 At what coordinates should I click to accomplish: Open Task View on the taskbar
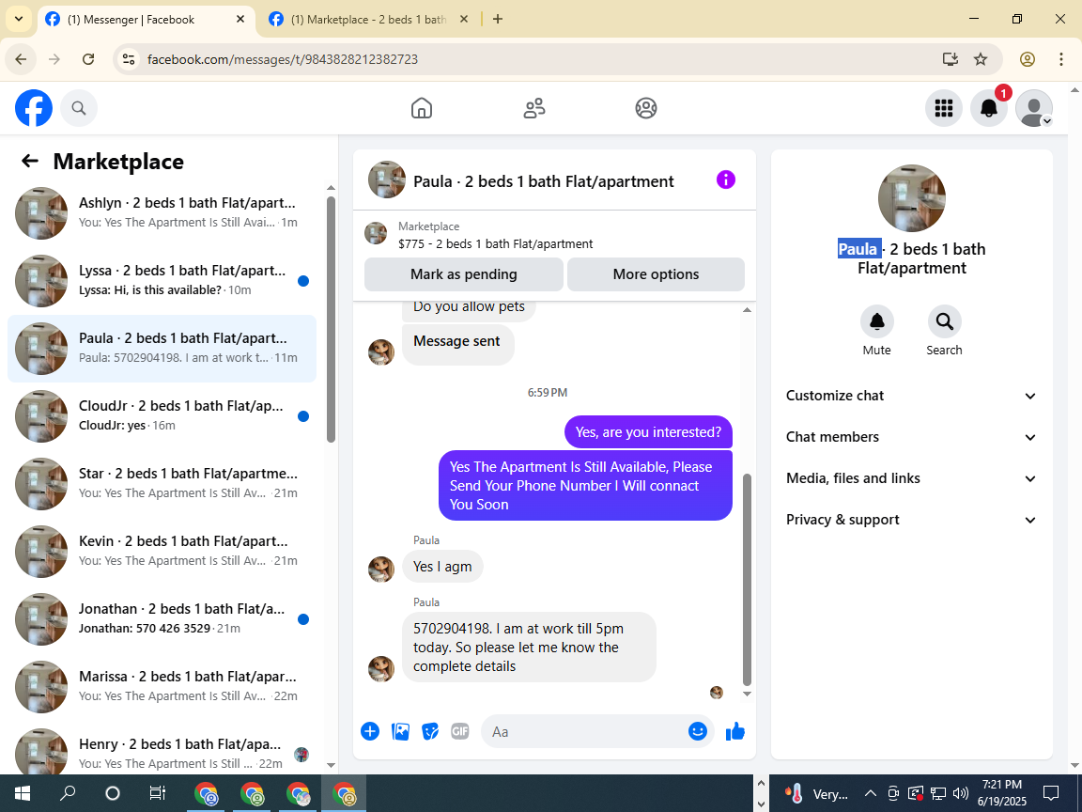click(x=158, y=793)
